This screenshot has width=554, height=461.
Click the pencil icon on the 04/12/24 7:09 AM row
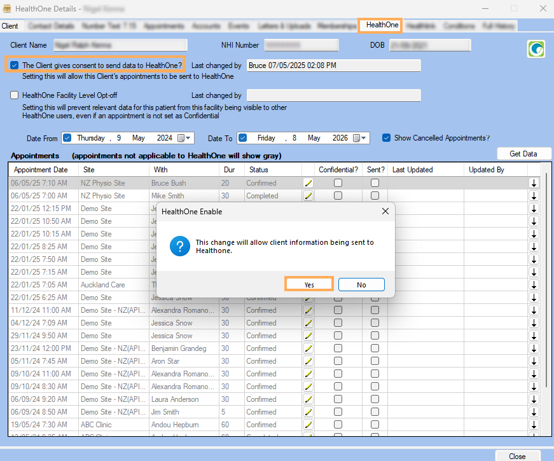tap(308, 323)
